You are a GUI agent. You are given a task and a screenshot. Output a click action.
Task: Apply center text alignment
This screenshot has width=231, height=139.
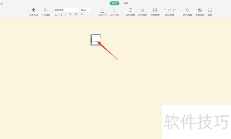coord(76,15)
